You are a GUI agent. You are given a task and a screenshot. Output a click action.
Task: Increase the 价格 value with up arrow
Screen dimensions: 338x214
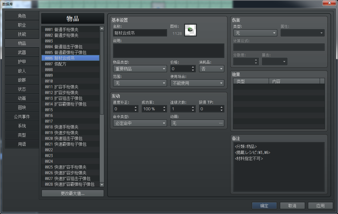click(x=193, y=67)
